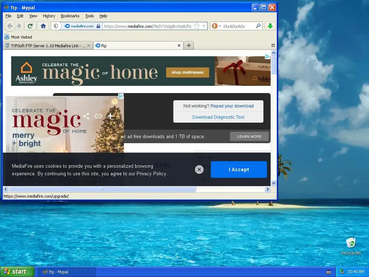Image resolution: width=369 pixels, height=277 pixels.
Task: Click the AdChoices icon on top banner
Action: pos(267,57)
